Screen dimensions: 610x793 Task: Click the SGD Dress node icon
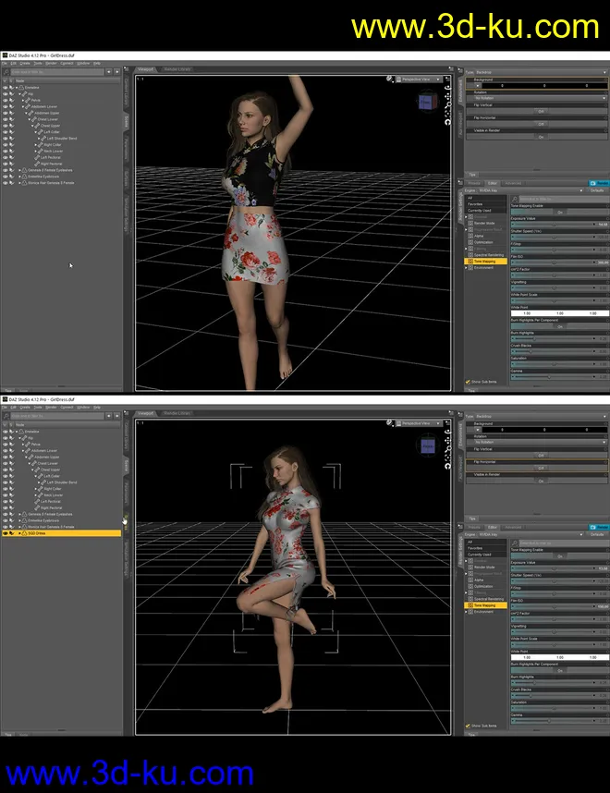pos(24,533)
